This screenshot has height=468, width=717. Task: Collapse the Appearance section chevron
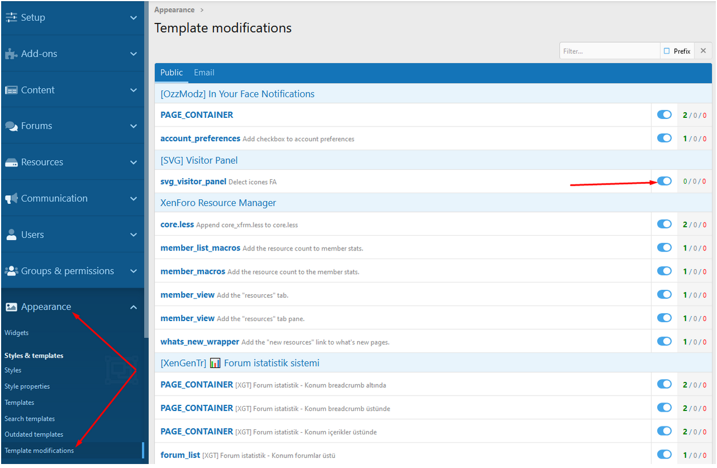[133, 307]
